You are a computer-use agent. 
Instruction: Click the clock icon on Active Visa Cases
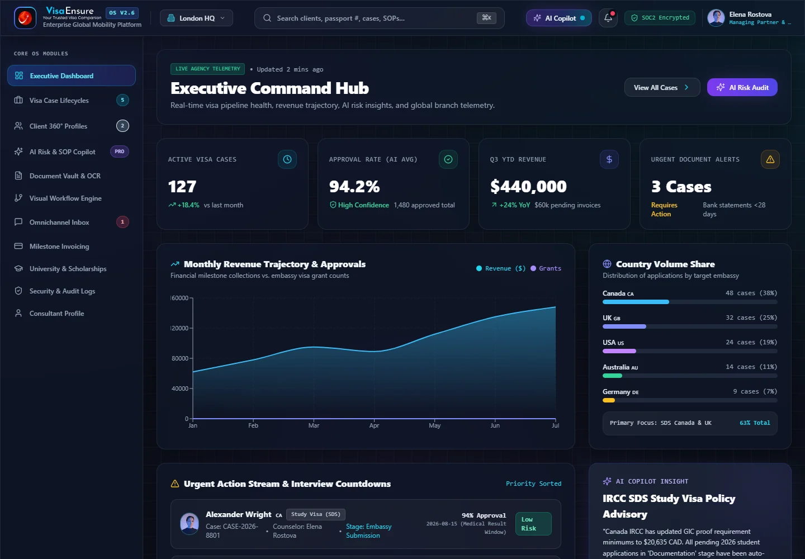point(287,159)
